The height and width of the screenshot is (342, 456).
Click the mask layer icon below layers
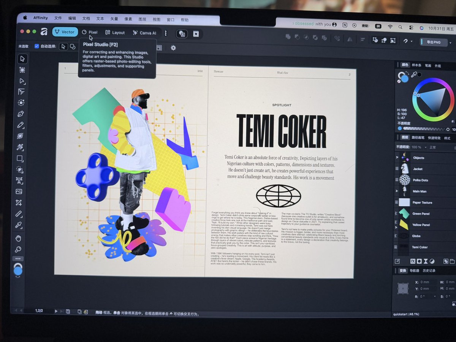[420, 261]
